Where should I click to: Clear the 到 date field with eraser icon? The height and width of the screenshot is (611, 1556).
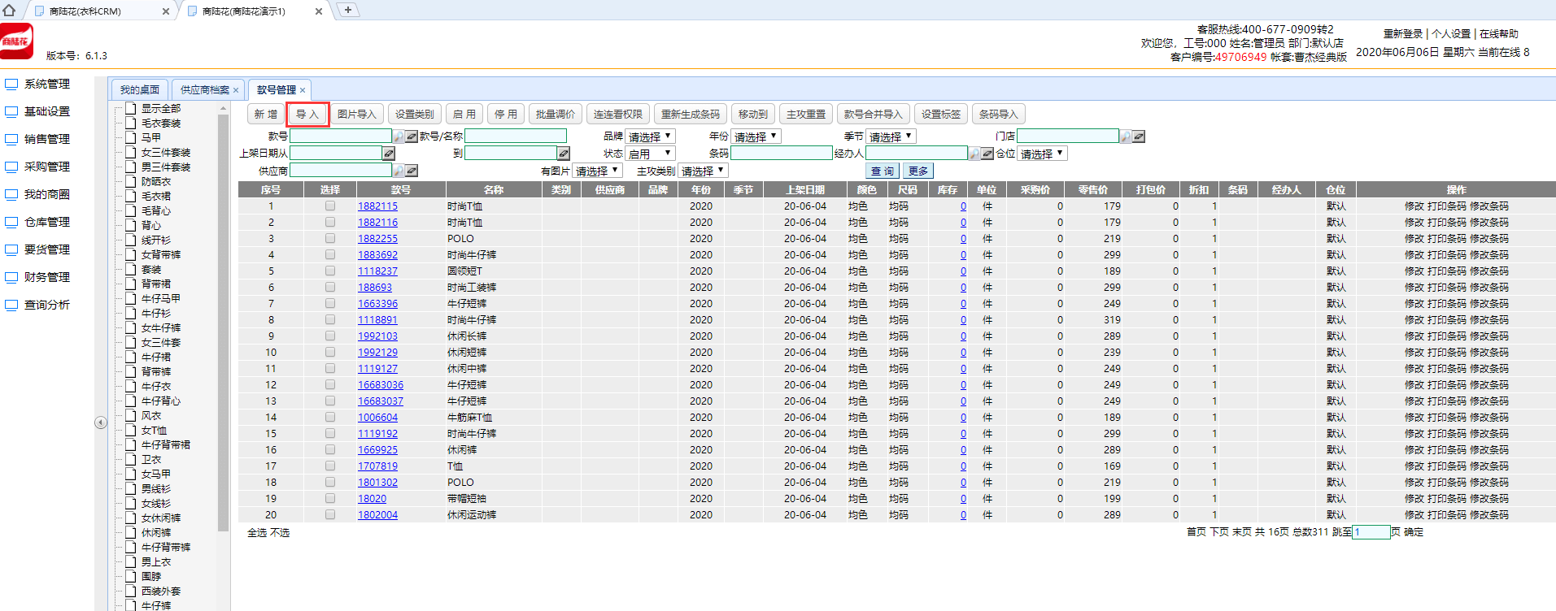coord(564,154)
